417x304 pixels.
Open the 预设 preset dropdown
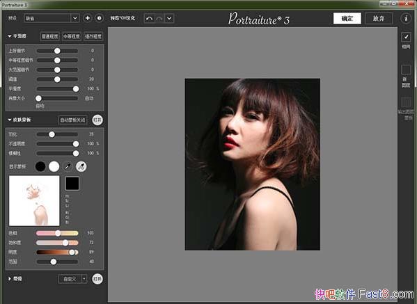pos(52,18)
